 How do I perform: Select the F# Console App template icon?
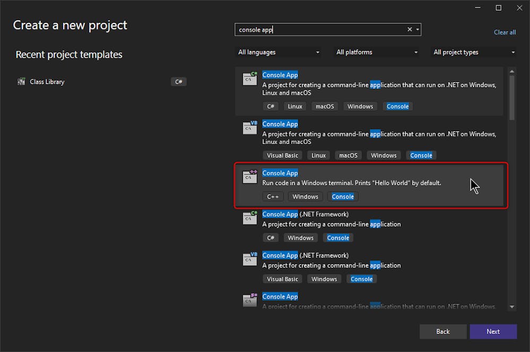tap(250, 300)
